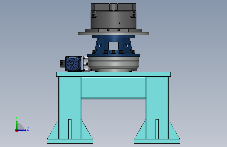227x147 pixels.
Task: Select the left bolt on the chuck base ring
Action: [108, 30]
